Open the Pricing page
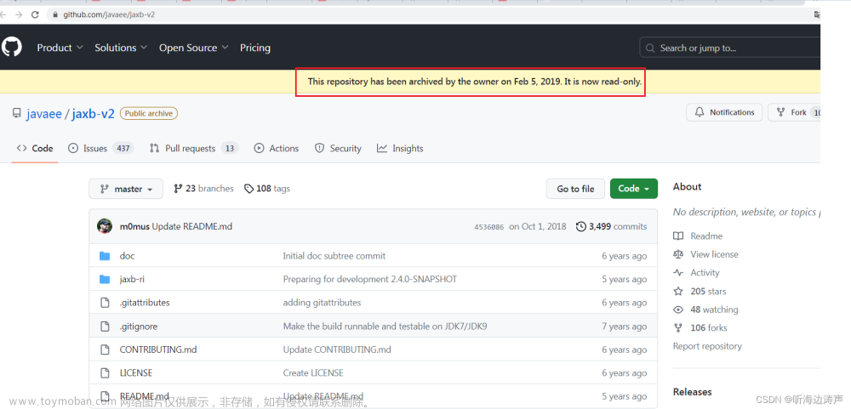Viewport: 851px width, 409px height. click(255, 48)
